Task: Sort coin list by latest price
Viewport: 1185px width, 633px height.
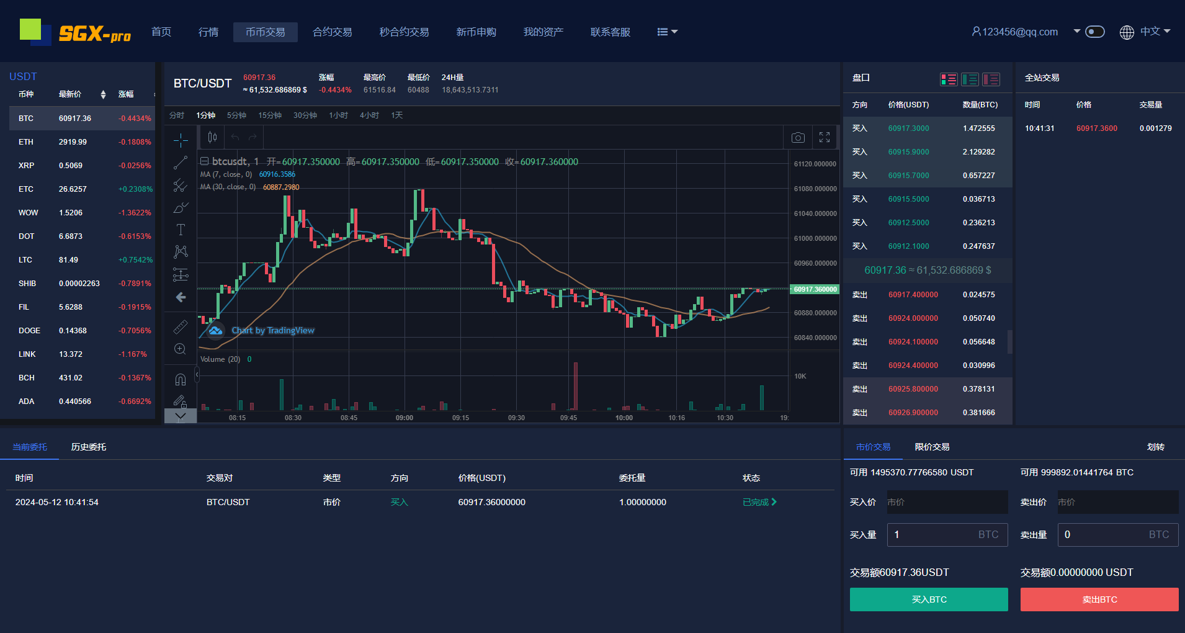Action: coord(103,94)
